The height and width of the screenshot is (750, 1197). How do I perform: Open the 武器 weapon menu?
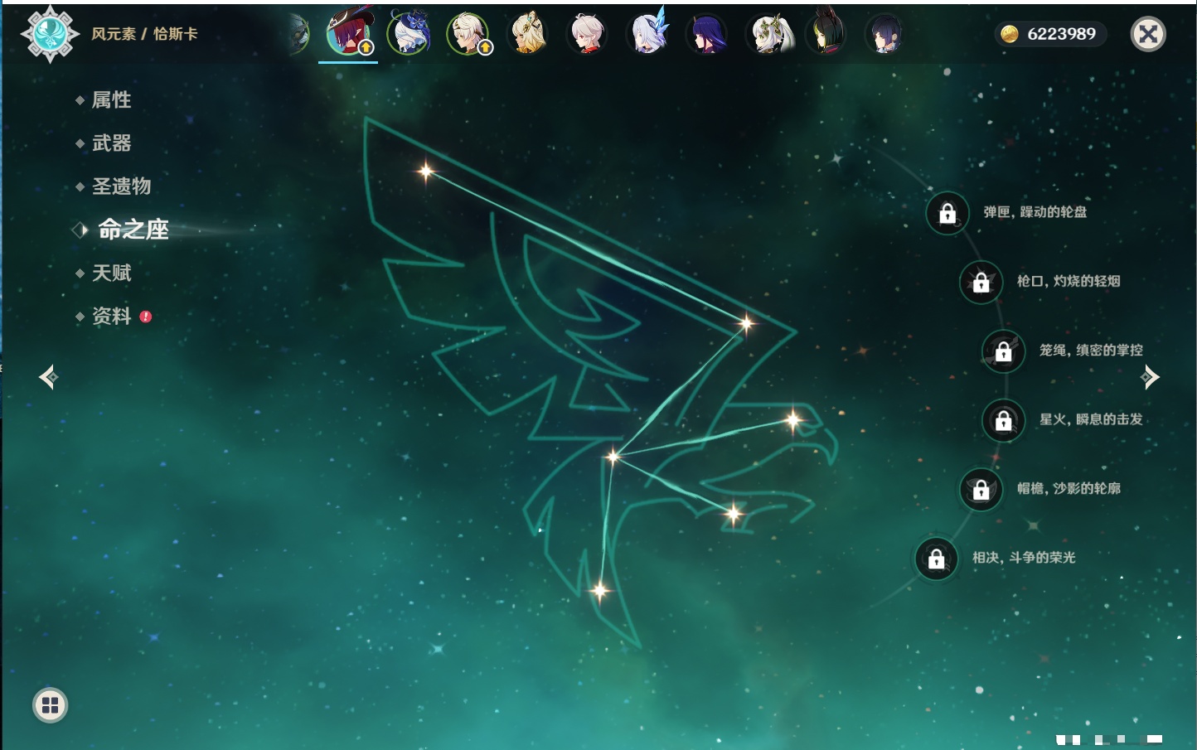pos(111,143)
